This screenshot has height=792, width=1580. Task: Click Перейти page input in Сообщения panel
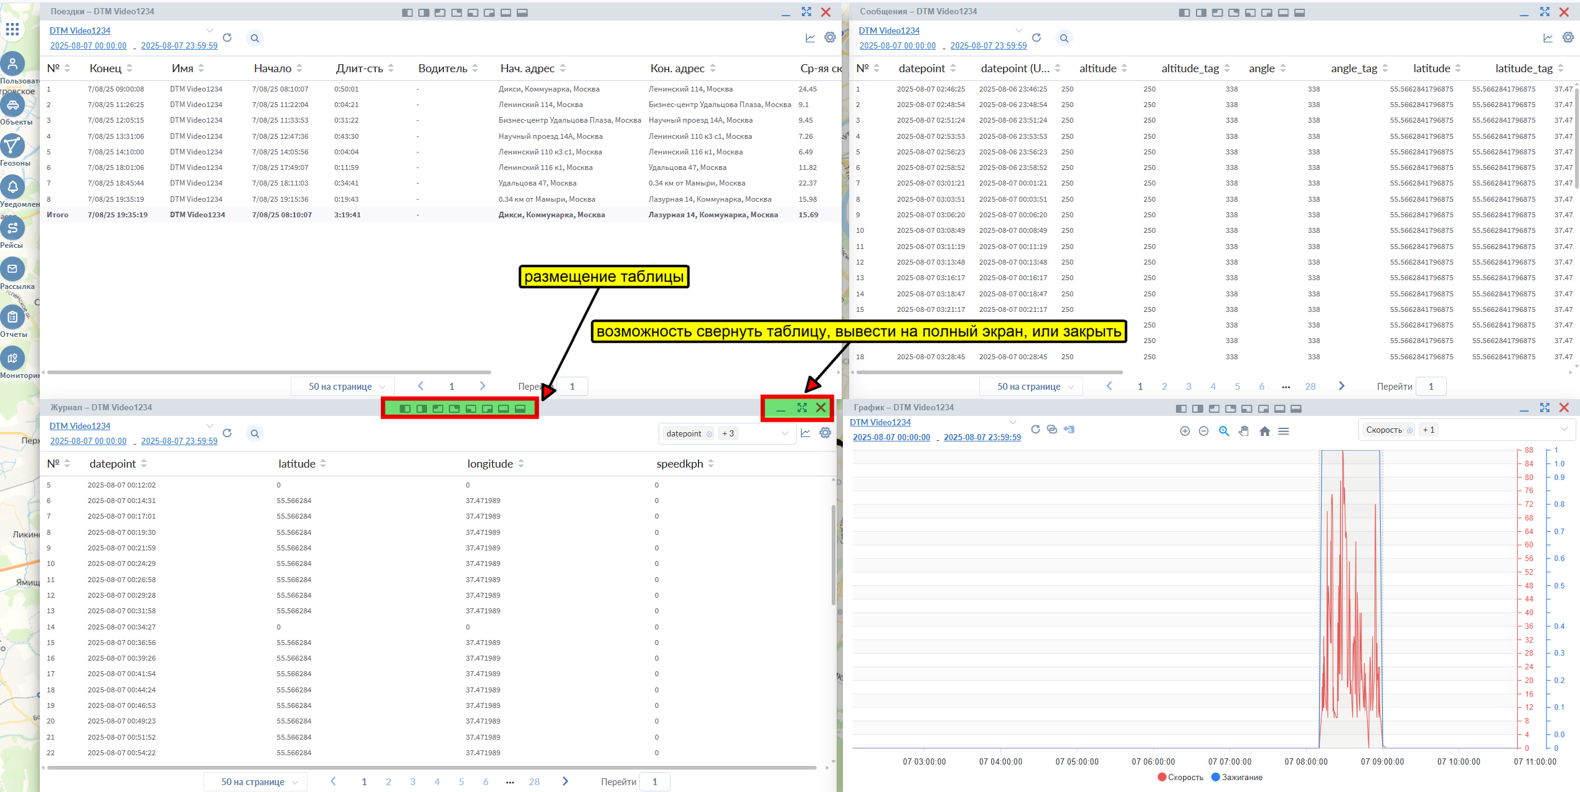tap(1431, 387)
